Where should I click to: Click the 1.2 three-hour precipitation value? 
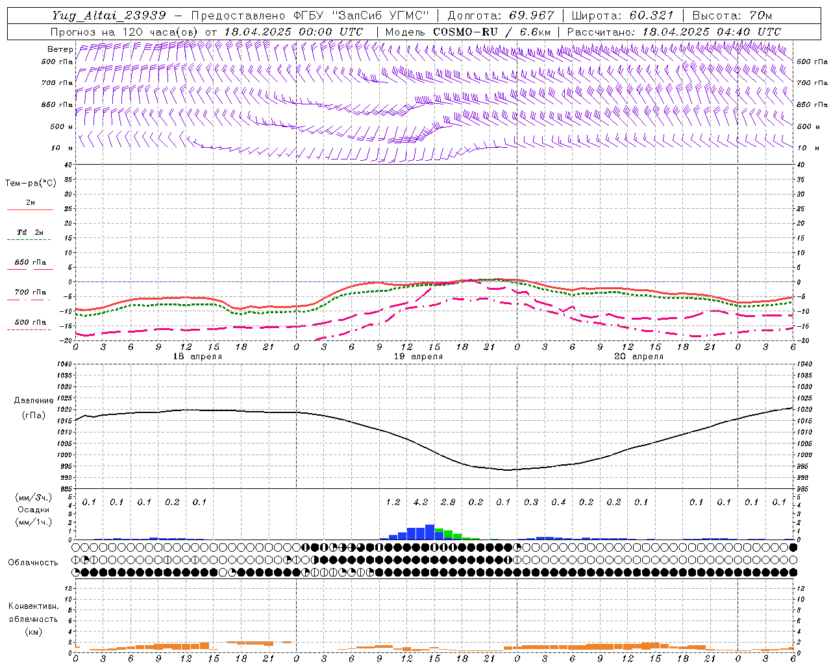393,502
